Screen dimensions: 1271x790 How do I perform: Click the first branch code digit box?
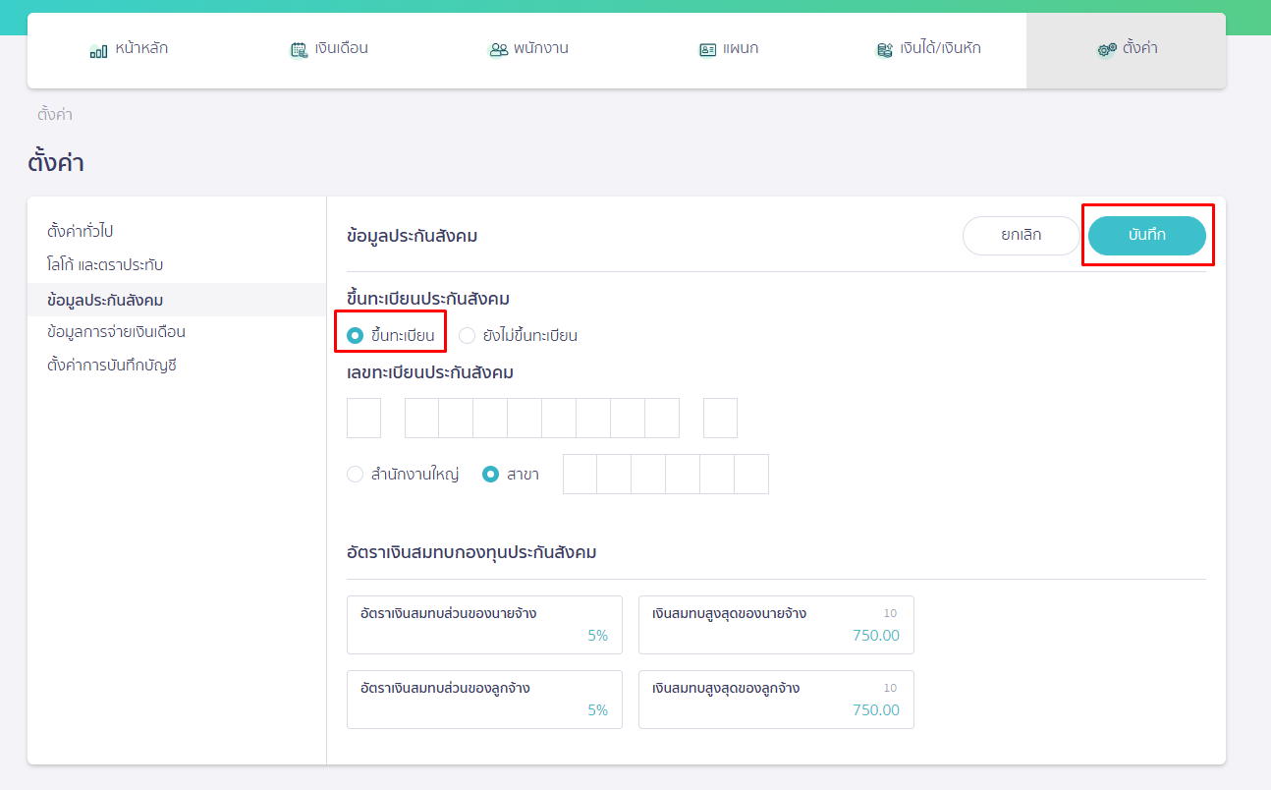coord(580,475)
